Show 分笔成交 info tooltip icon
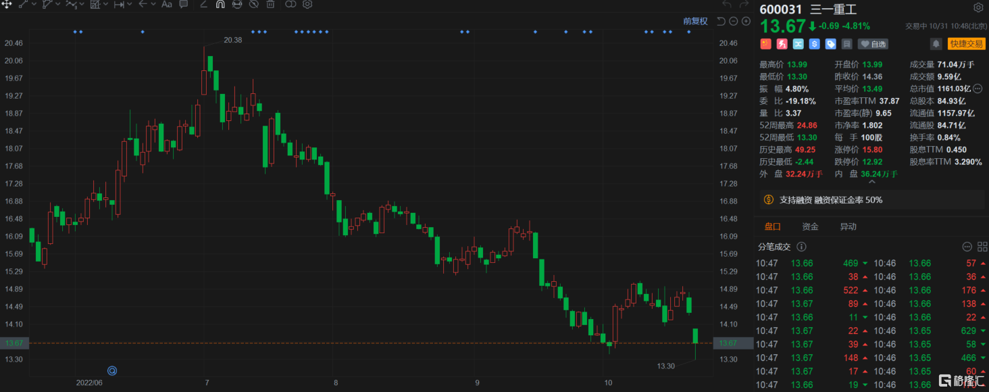 (x=803, y=247)
